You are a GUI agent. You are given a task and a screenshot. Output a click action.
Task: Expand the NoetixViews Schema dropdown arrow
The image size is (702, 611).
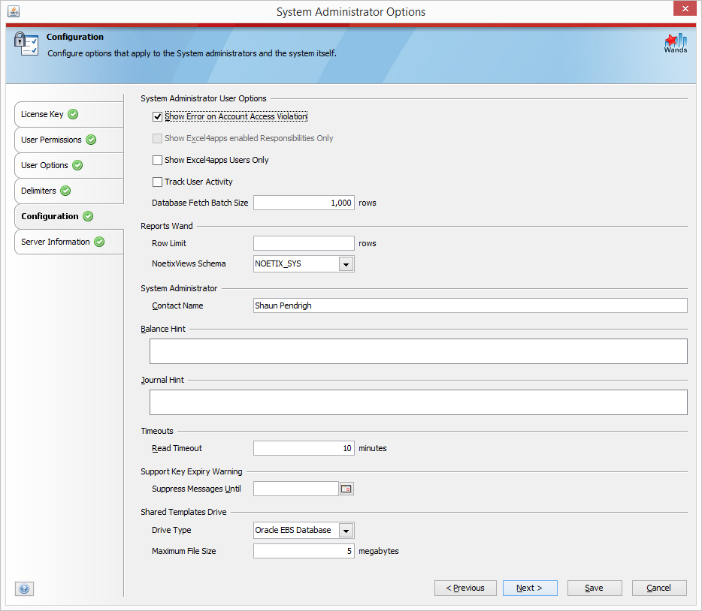346,264
